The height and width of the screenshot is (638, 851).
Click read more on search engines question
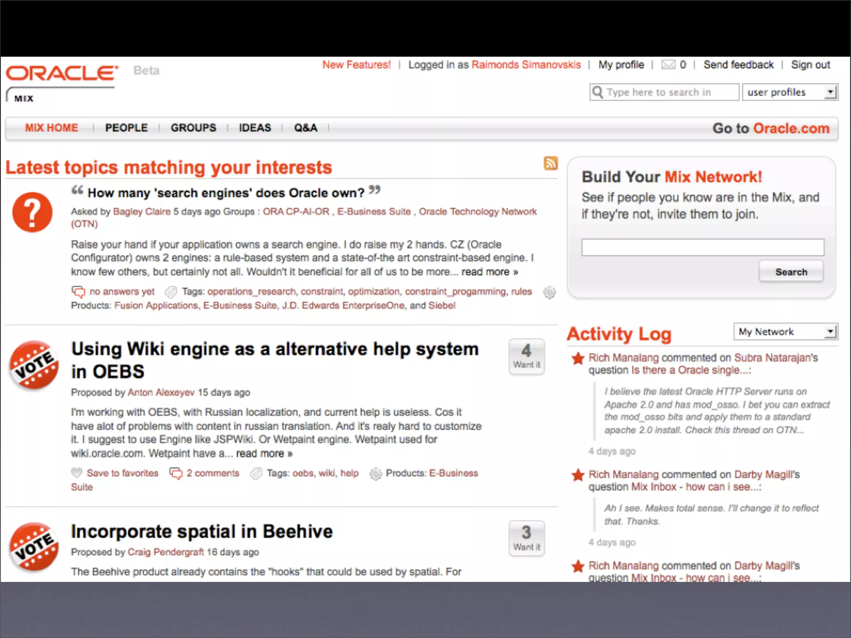pos(489,272)
